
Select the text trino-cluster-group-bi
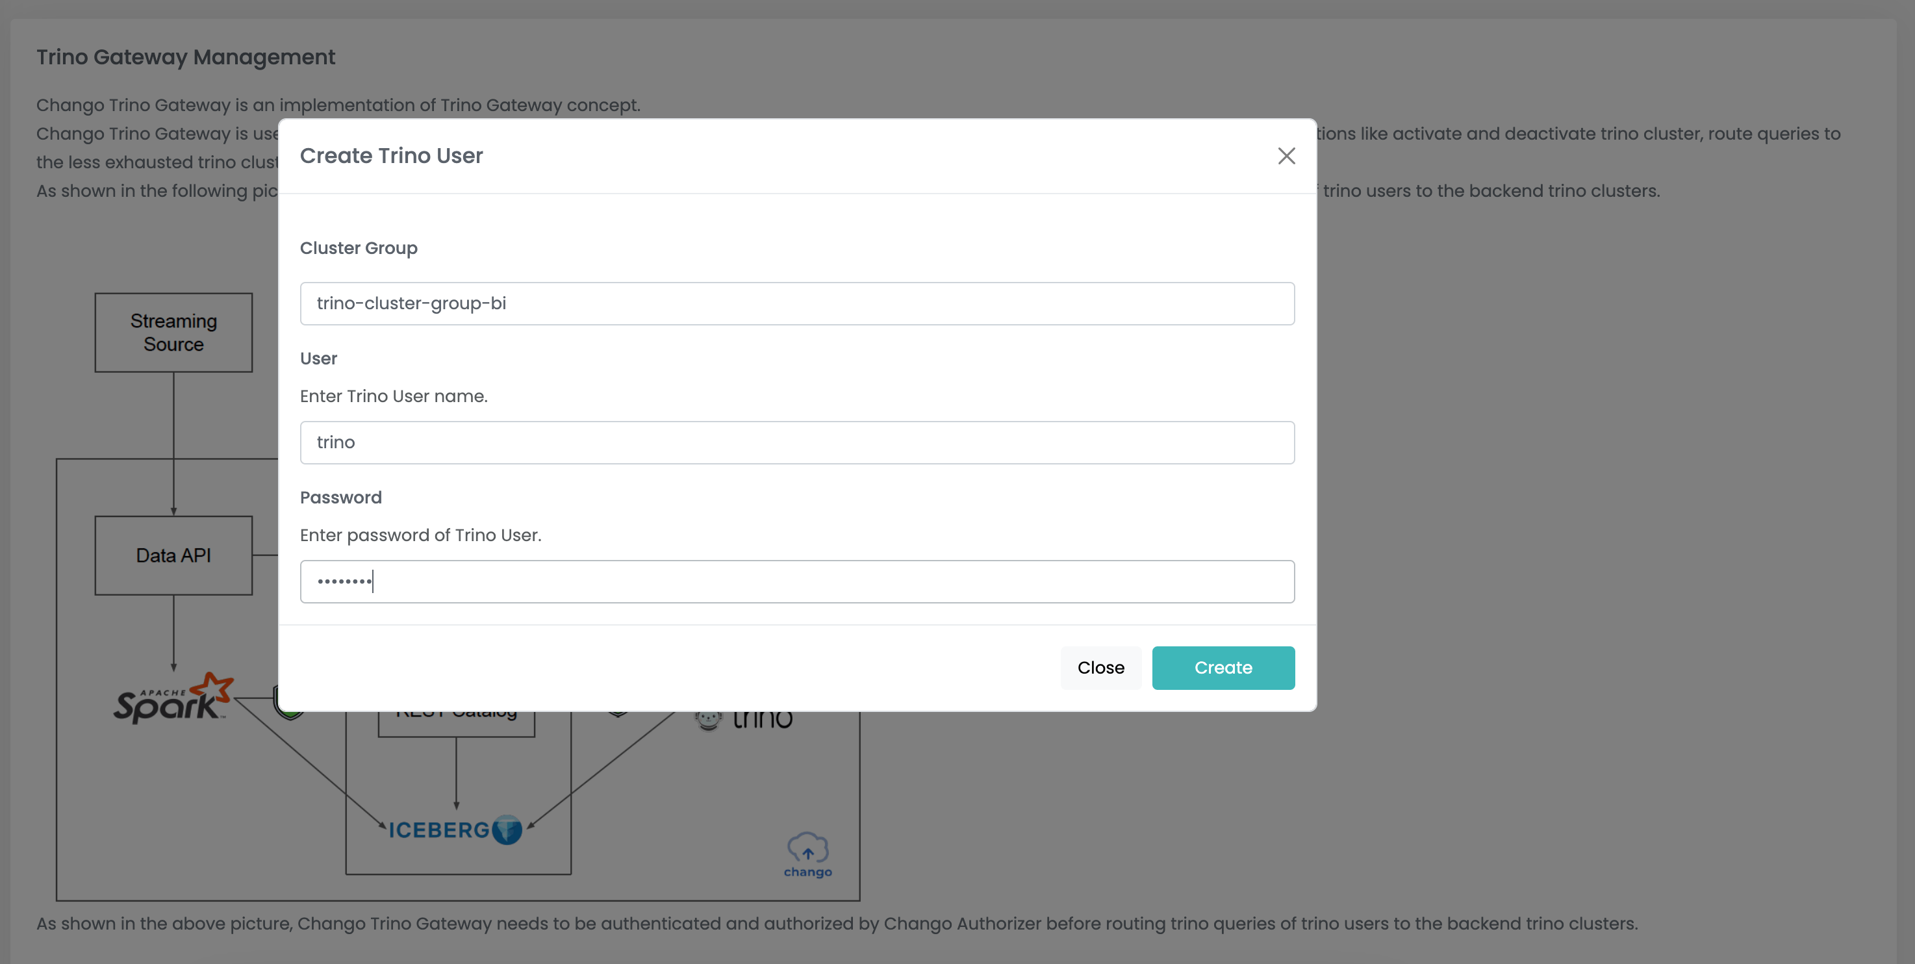click(x=411, y=303)
